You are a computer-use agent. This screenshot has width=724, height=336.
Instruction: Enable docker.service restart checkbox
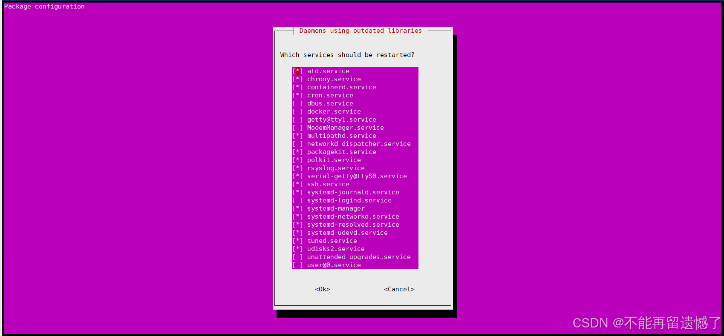coord(297,111)
